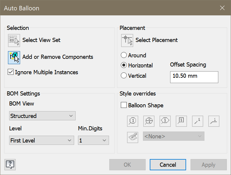Viewport: 231px width, 175px height.
Task: Select the Around placement option
Action: point(124,55)
